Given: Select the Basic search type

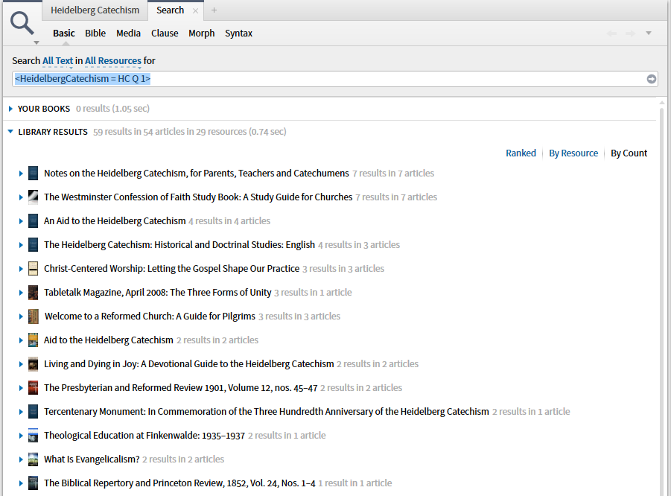Looking at the screenshot, I should pos(64,34).
